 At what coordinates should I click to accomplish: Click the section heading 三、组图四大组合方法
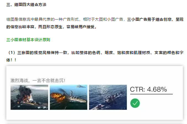[26, 5]
